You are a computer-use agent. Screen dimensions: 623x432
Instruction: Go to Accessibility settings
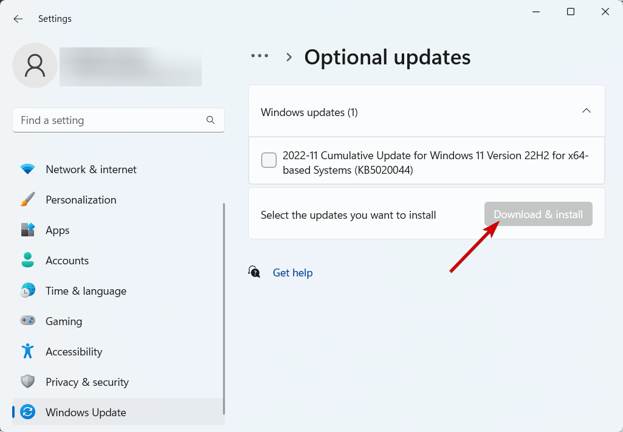(119, 351)
